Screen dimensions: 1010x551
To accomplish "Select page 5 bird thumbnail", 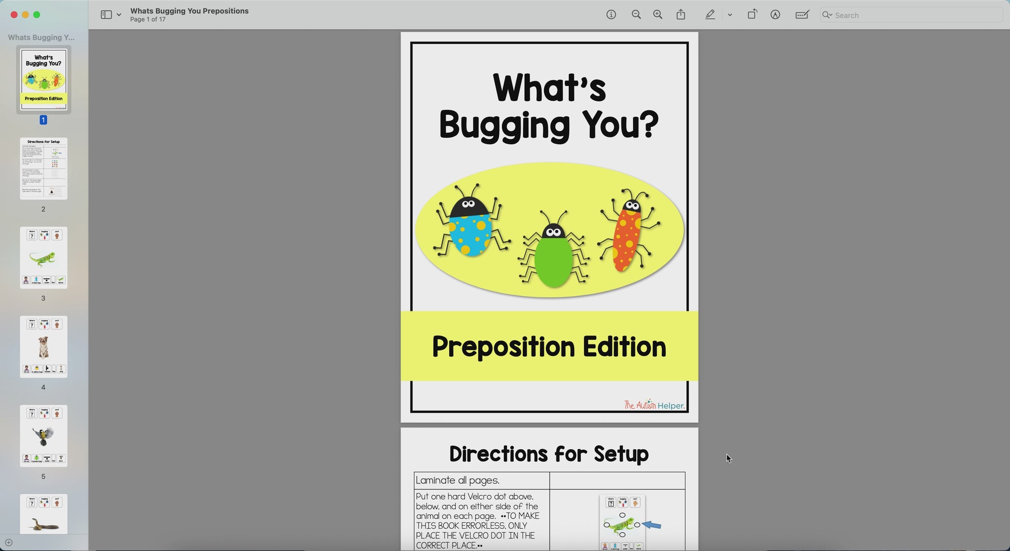I will pyautogui.click(x=44, y=436).
